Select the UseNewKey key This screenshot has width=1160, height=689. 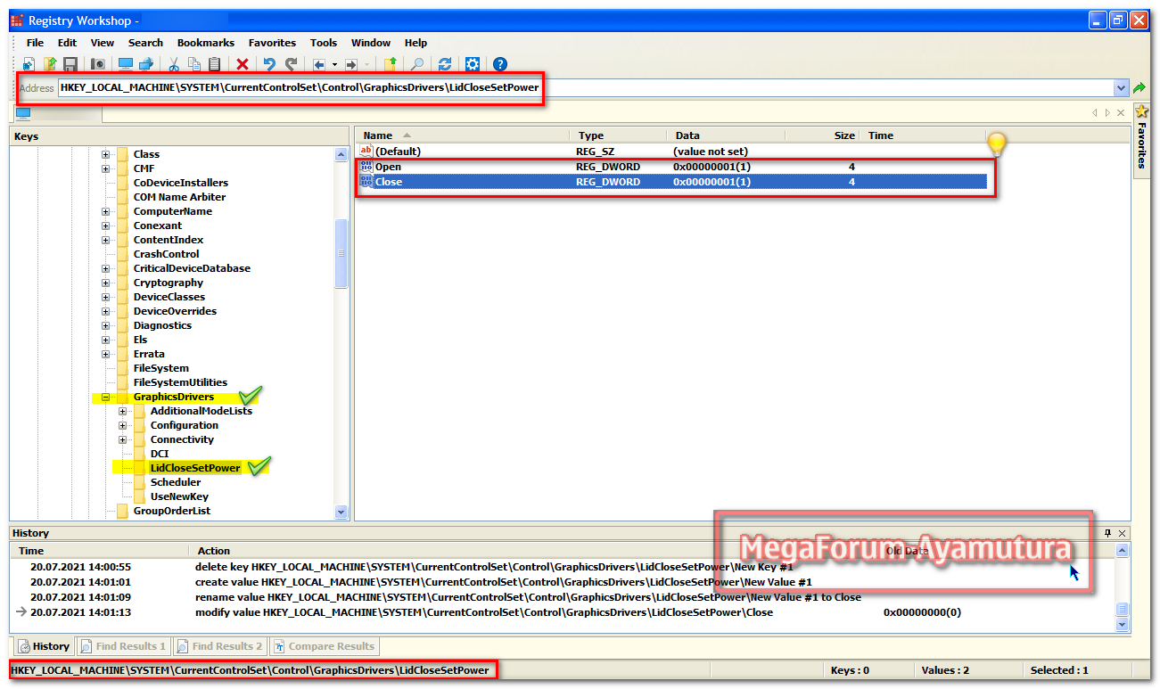point(179,496)
